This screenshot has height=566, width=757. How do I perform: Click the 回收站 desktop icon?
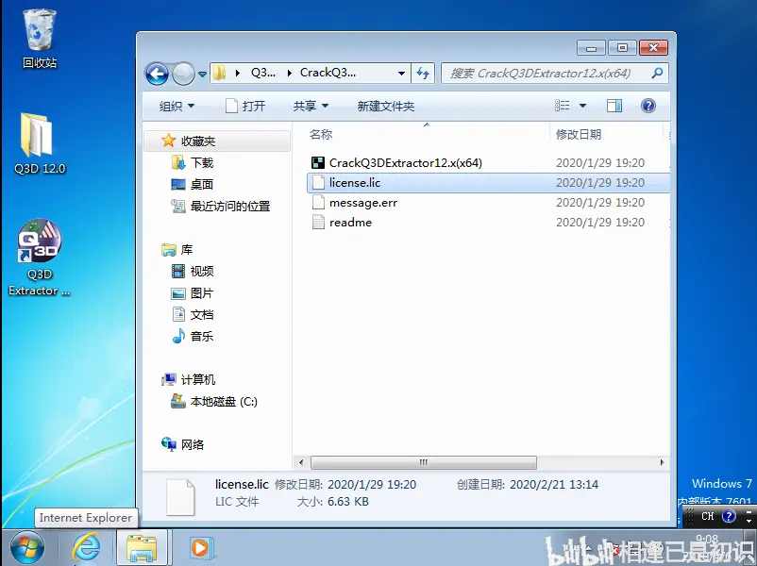pyautogui.click(x=39, y=39)
